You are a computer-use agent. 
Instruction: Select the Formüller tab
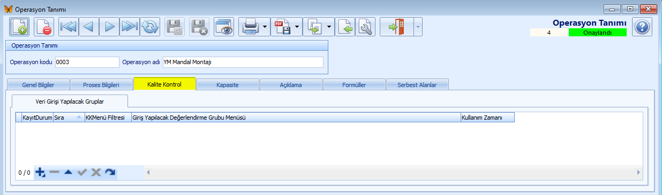pos(353,84)
